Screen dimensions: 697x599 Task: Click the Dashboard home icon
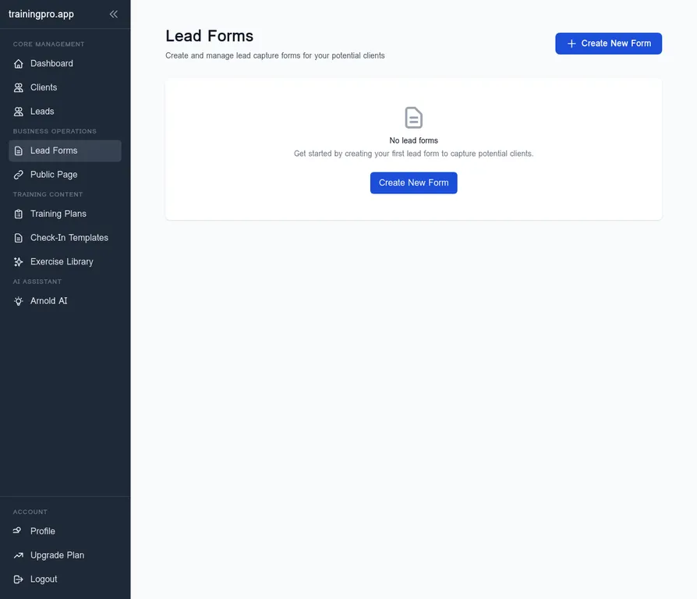[19, 64]
